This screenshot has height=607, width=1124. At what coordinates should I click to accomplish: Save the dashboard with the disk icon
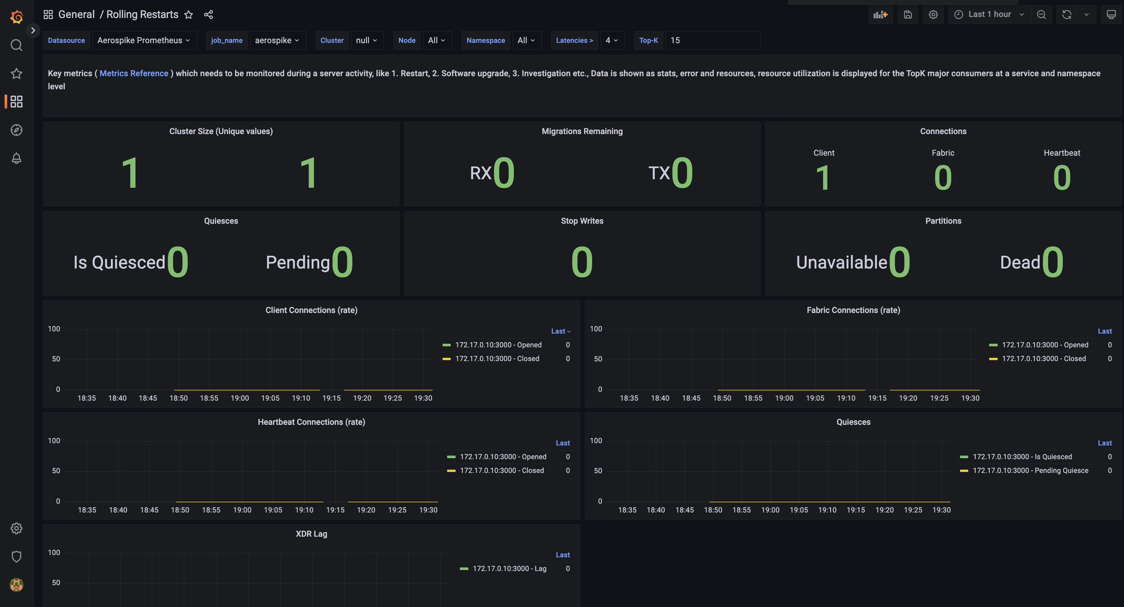click(908, 15)
